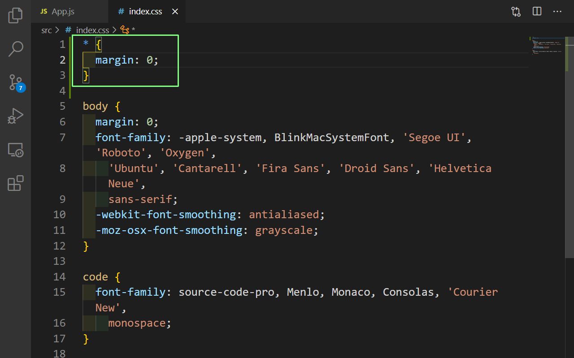Click the 'body' selector text
The image size is (574, 358).
(x=96, y=106)
